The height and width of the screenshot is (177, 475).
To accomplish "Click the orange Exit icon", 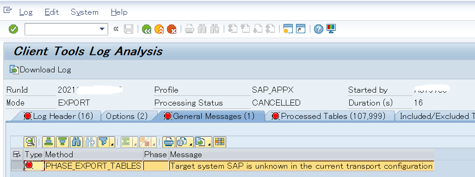I will 159,29.
